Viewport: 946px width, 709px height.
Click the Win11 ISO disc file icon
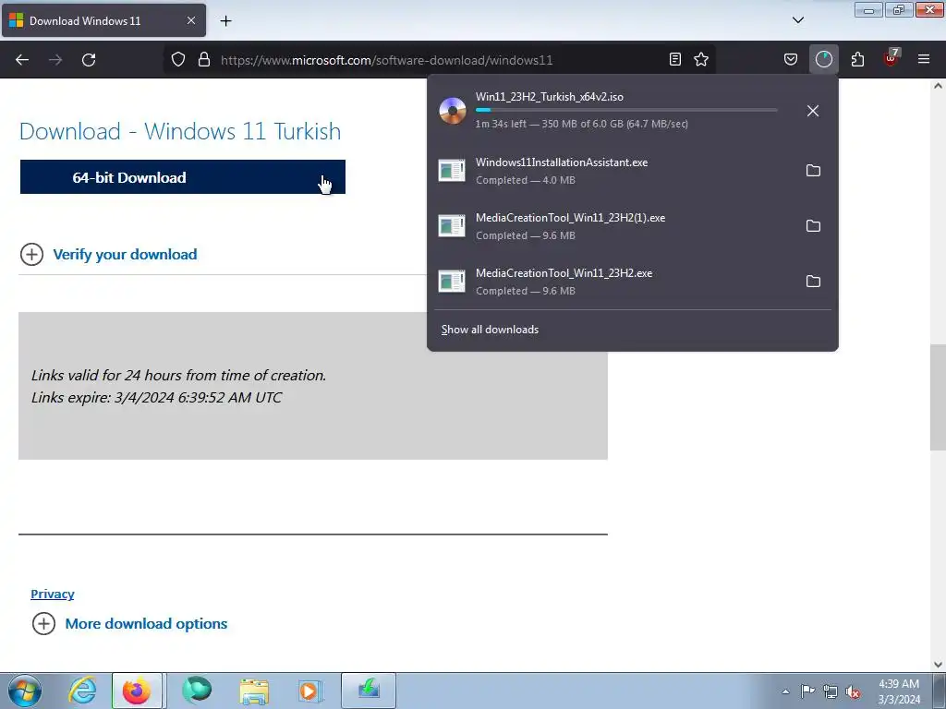tap(453, 111)
